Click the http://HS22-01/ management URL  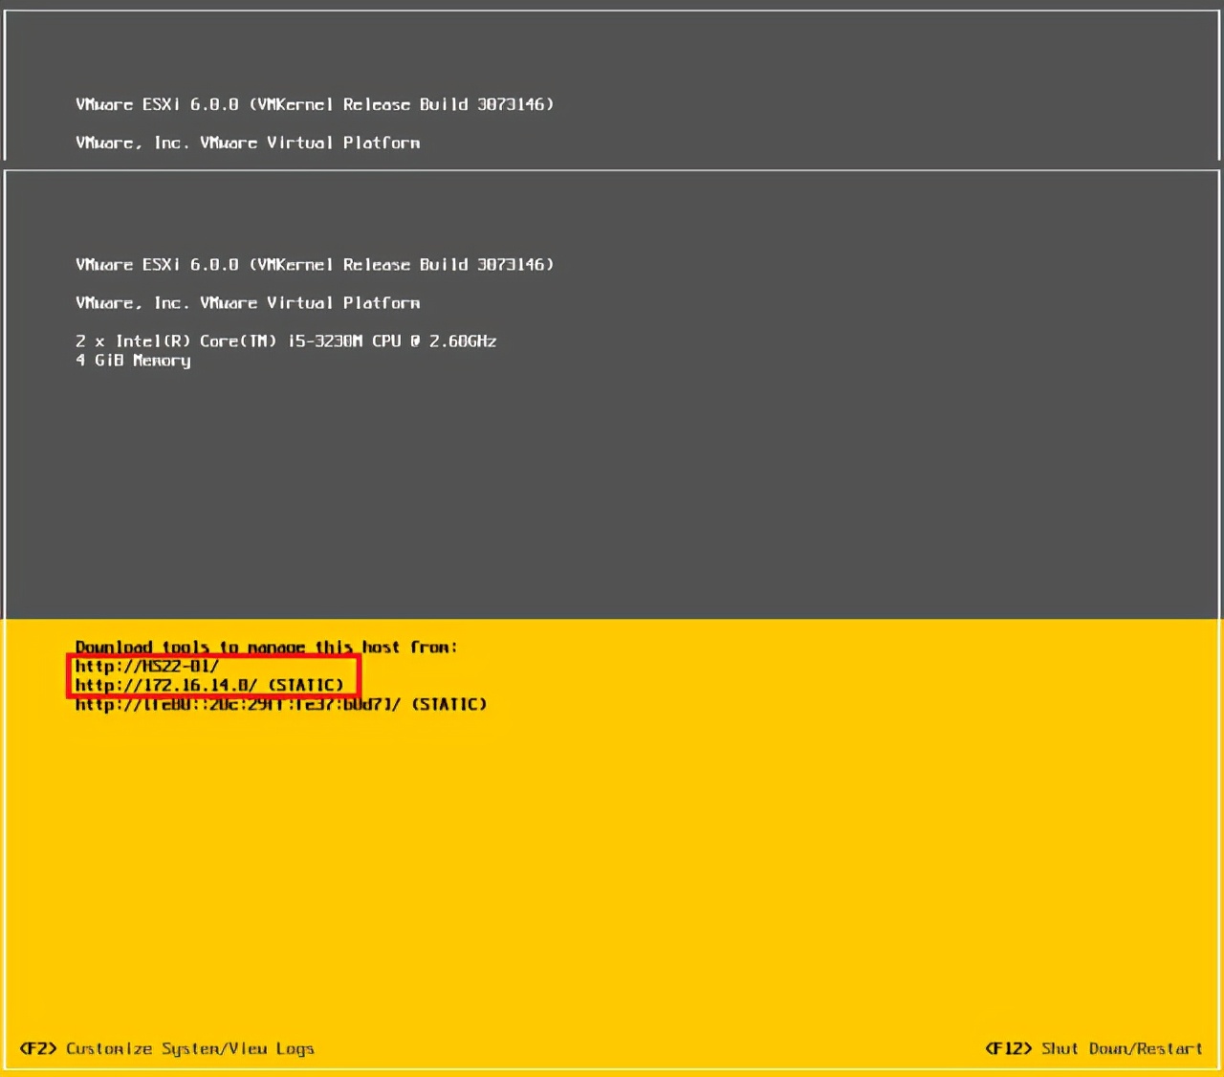click(x=146, y=666)
